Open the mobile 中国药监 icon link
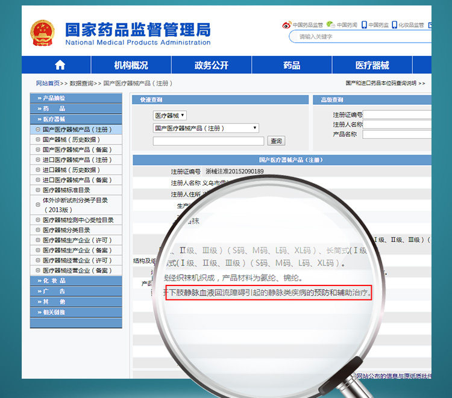 [375, 25]
